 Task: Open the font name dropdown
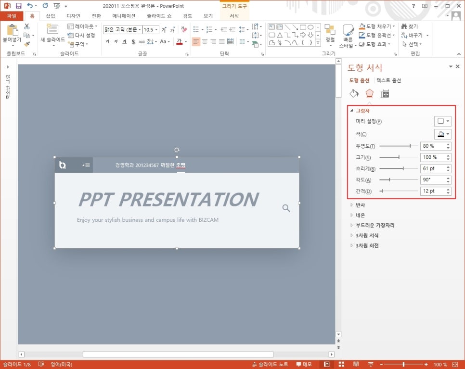(140, 30)
